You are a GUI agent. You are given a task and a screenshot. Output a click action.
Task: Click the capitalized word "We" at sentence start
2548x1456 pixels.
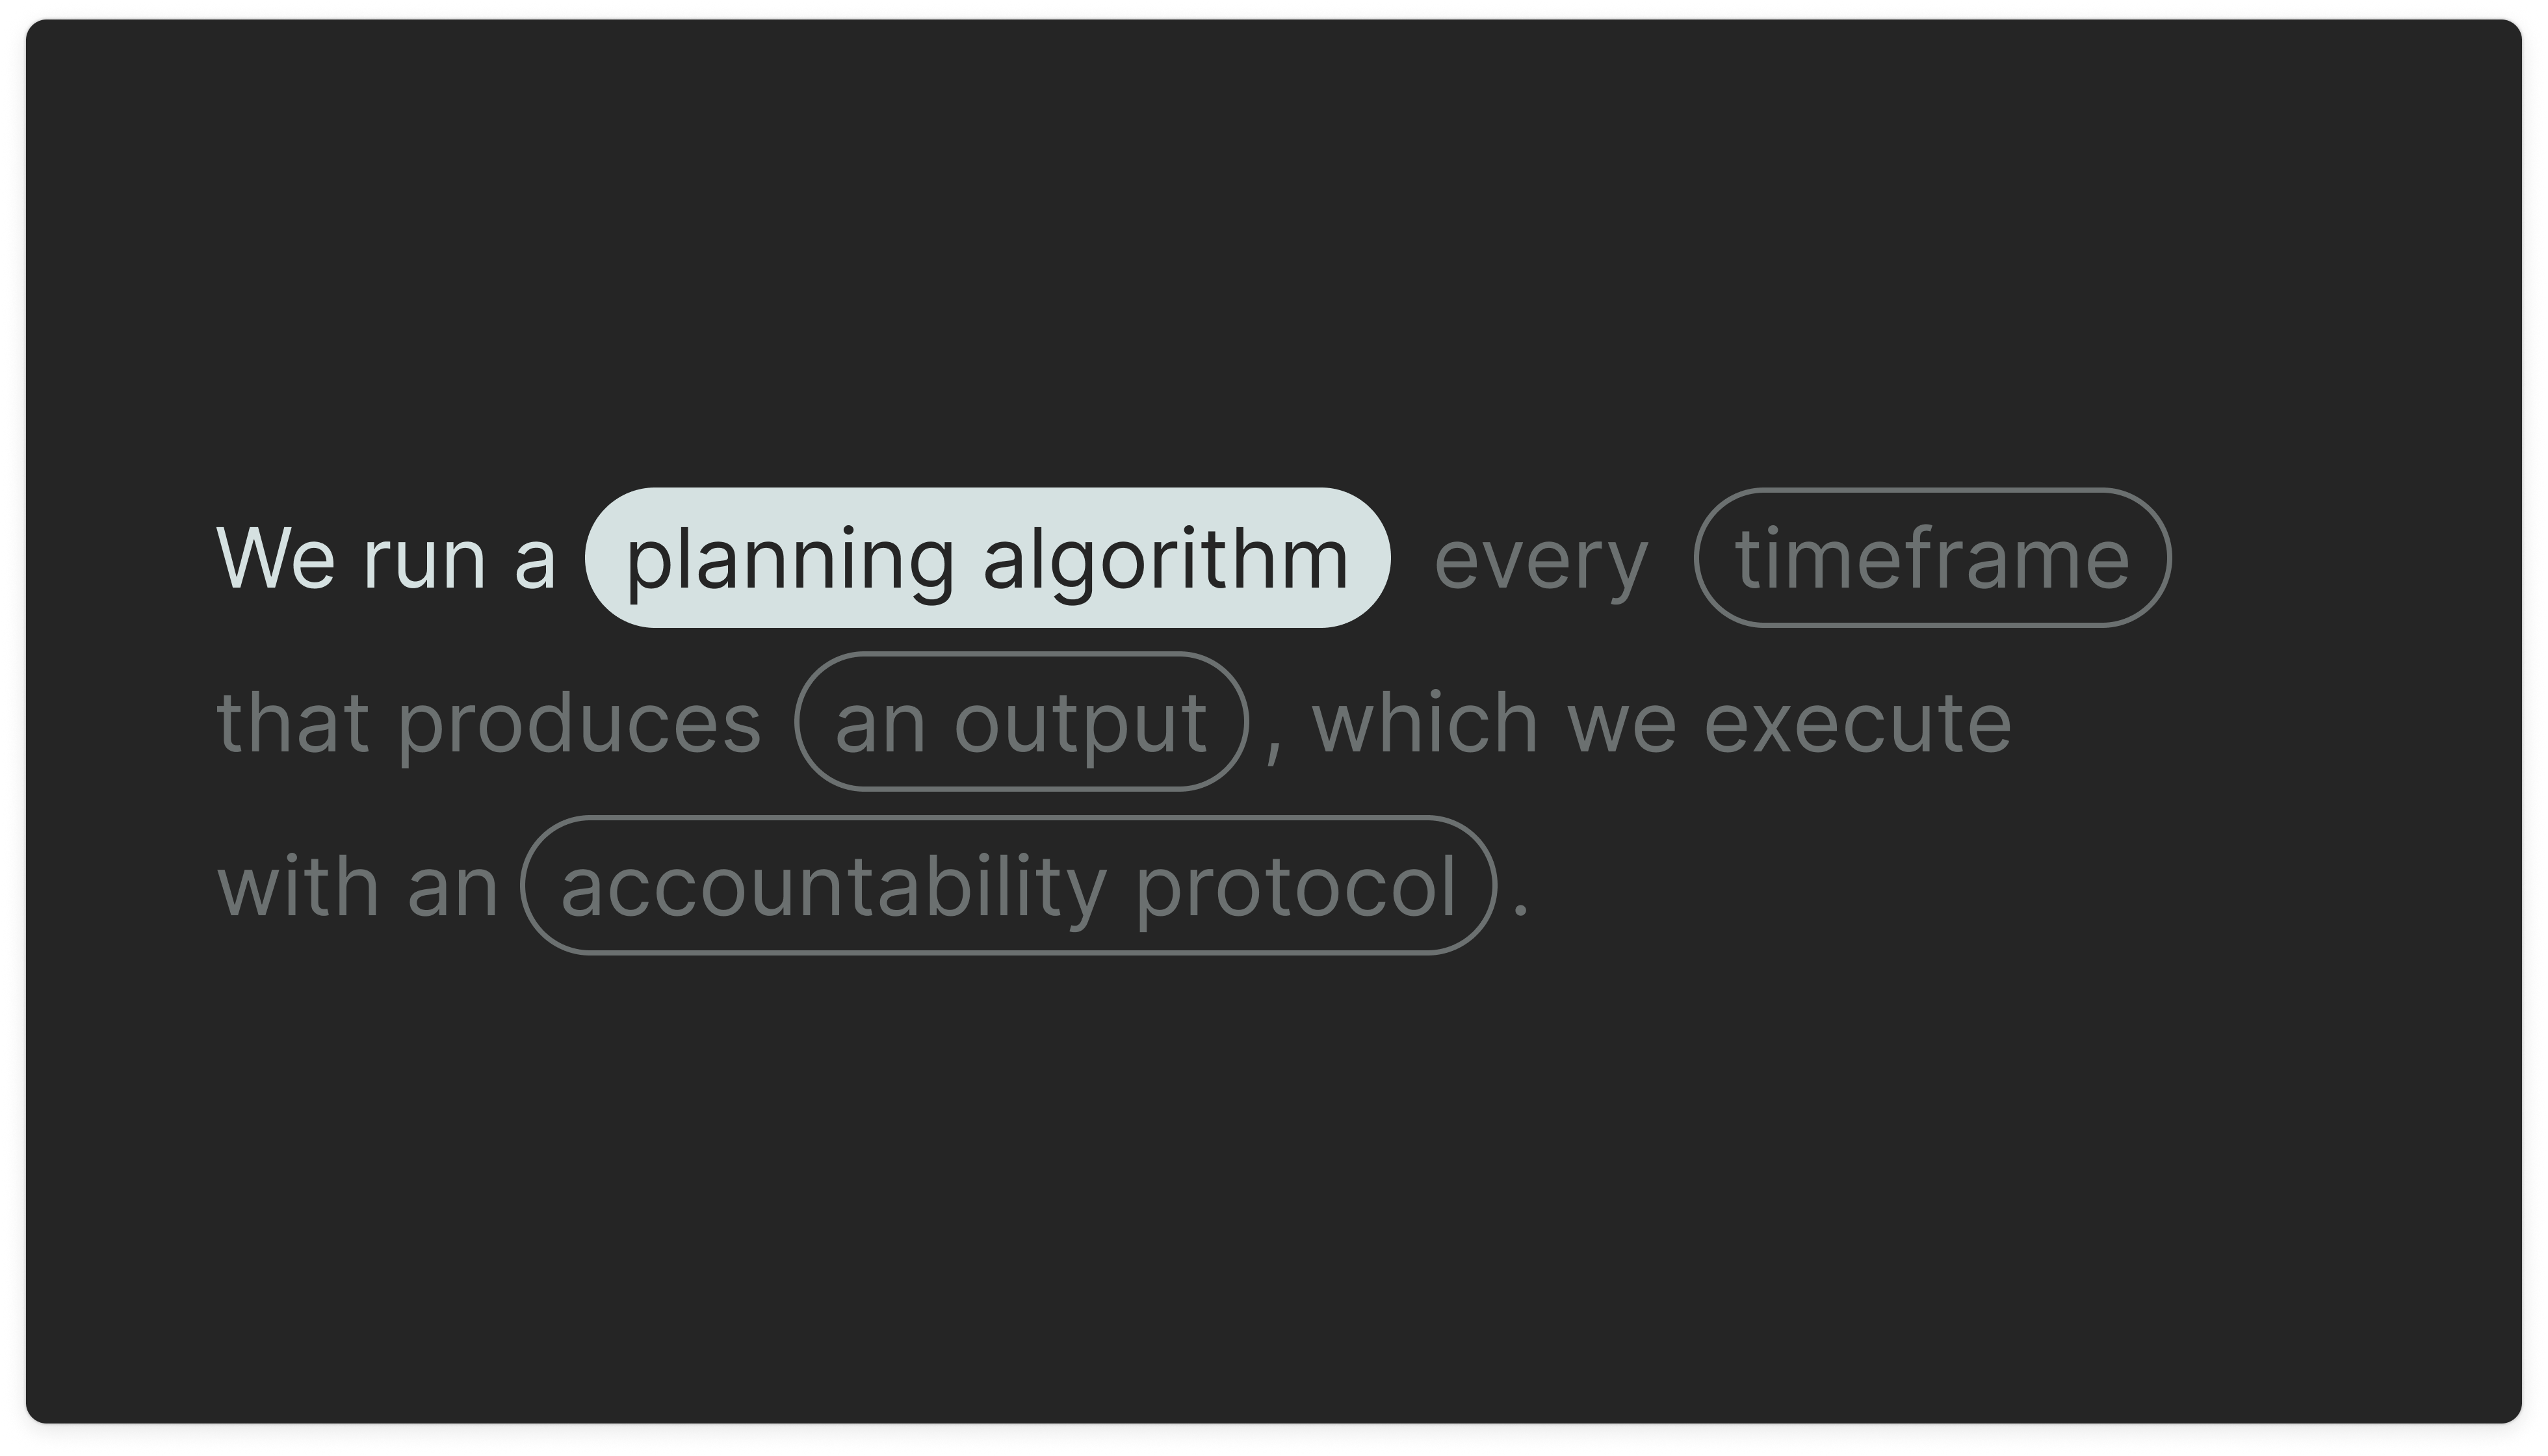(x=276, y=558)
